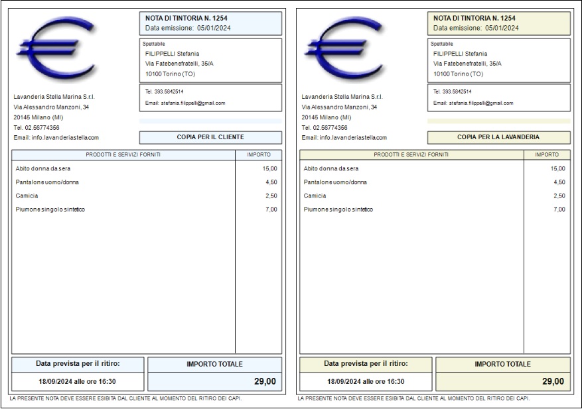Click customer phone 393.5842514 on client copy

click(x=169, y=91)
